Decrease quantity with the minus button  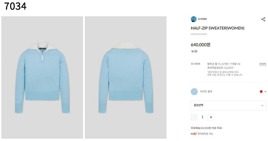tap(194, 117)
